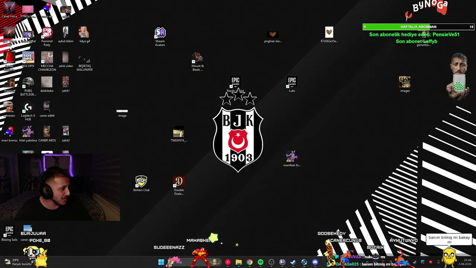Open the file named image
Screen dimensions: 476x268
click(x=122, y=112)
